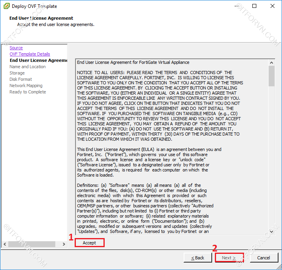Click the license text scrollbar up arrow
This screenshot has width=282, height=270.
click(x=271, y=62)
